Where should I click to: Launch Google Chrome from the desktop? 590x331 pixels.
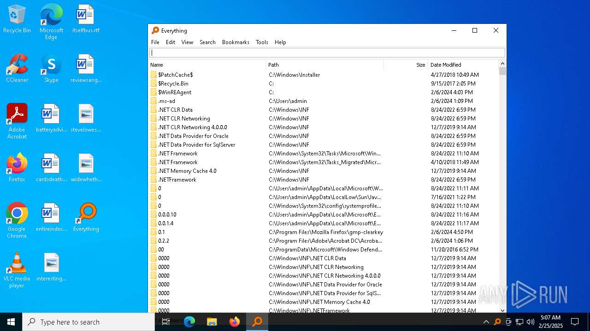click(17, 221)
